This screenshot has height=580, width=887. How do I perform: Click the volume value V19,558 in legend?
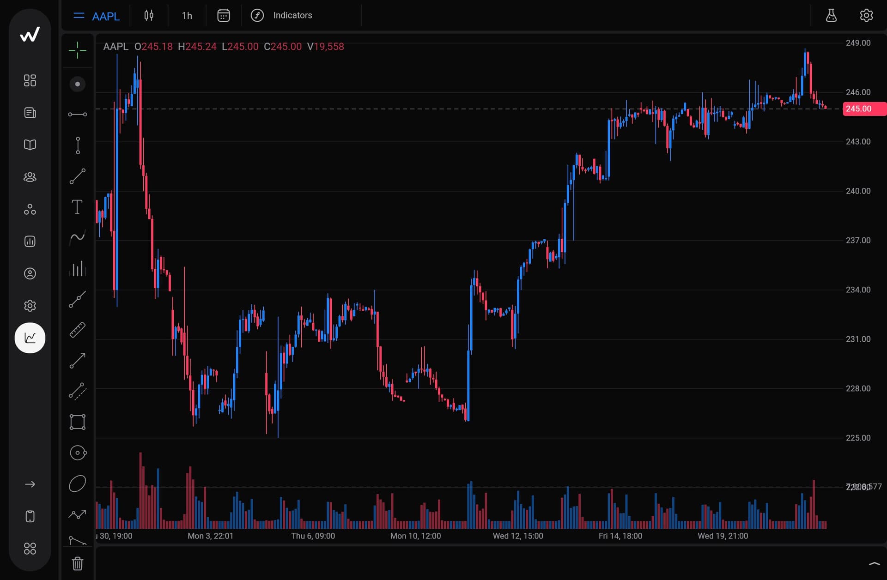point(326,47)
